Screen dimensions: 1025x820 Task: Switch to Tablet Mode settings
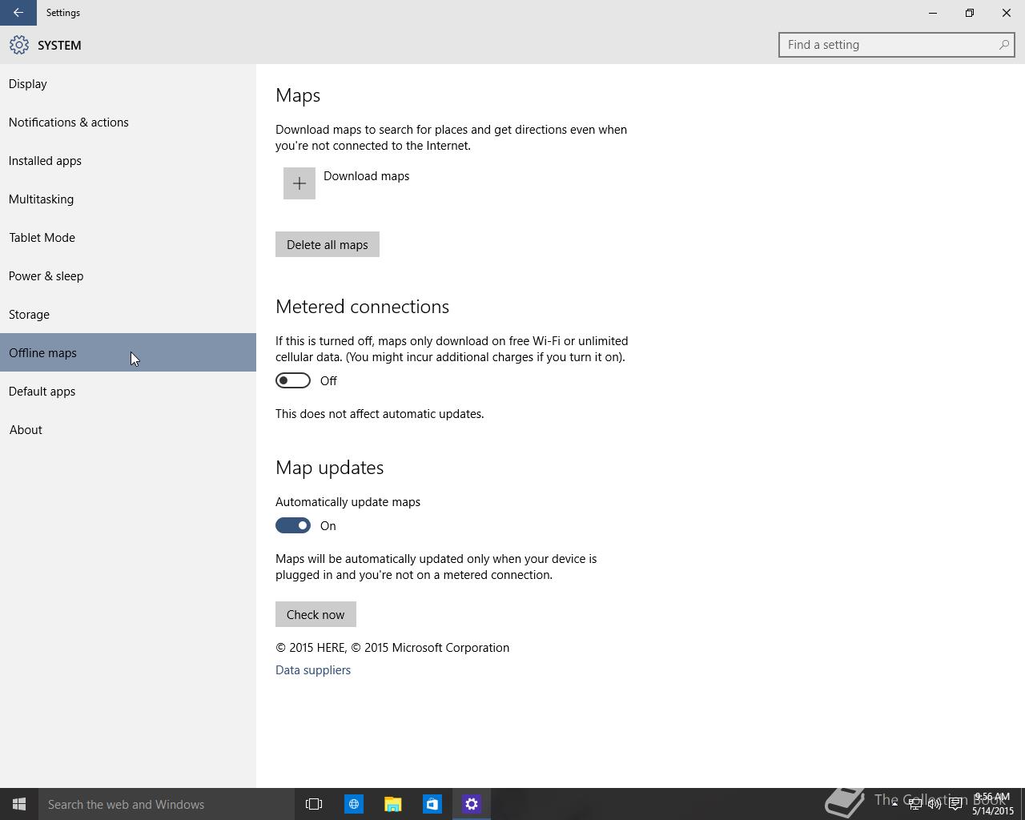tap(128, 237)
